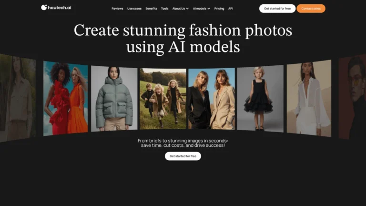Open the girl in black tutu dress photo
366x206 pixels.
coord(260,98)
